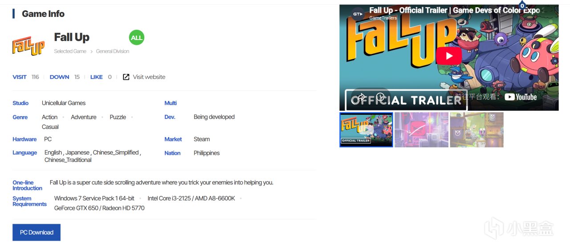Click the YouTube logo on the video

[521, 97]
